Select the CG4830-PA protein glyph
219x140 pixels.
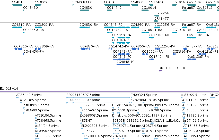pos(85,49)
